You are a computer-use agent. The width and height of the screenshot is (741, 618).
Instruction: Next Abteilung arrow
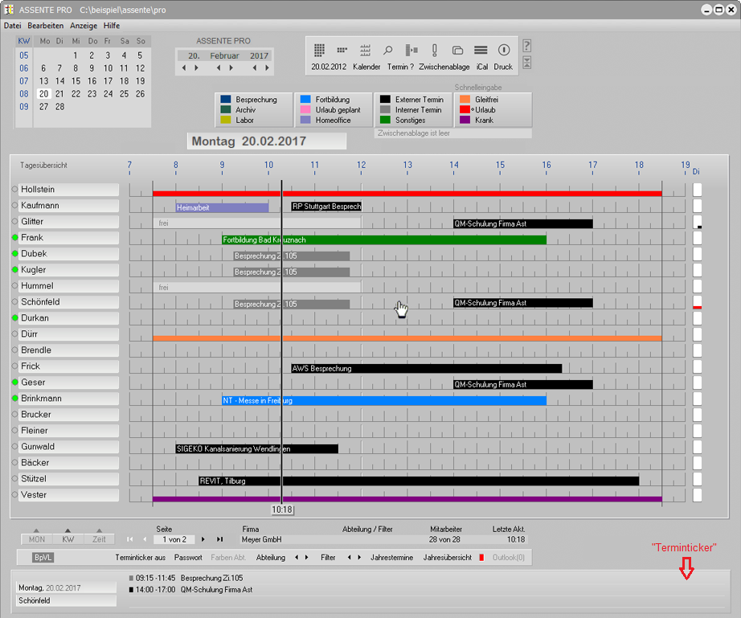[x=307, y=558]
